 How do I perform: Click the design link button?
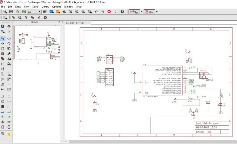point(134,12)
